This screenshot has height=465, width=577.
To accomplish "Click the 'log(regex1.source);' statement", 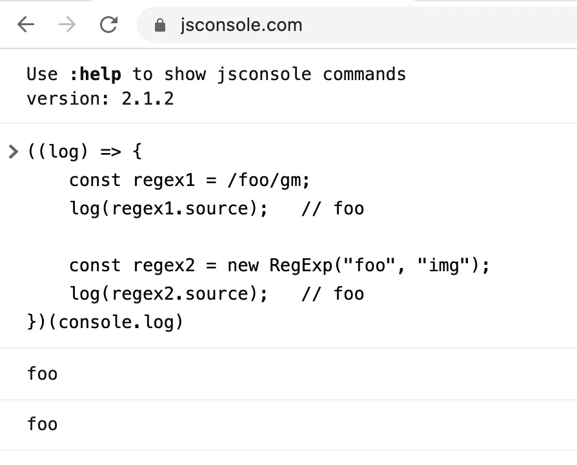I will click(168, 209).
